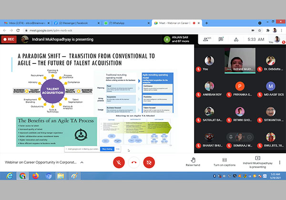This screenshot has height=200, width=286.
Task: Expand the webinar meeting details chevron
Action: point(82,162)
